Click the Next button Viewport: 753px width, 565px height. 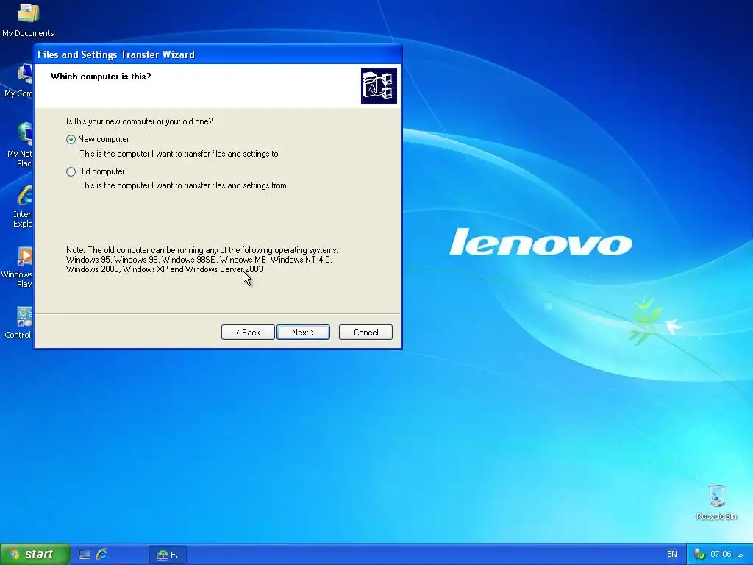(x=303, y=332)
